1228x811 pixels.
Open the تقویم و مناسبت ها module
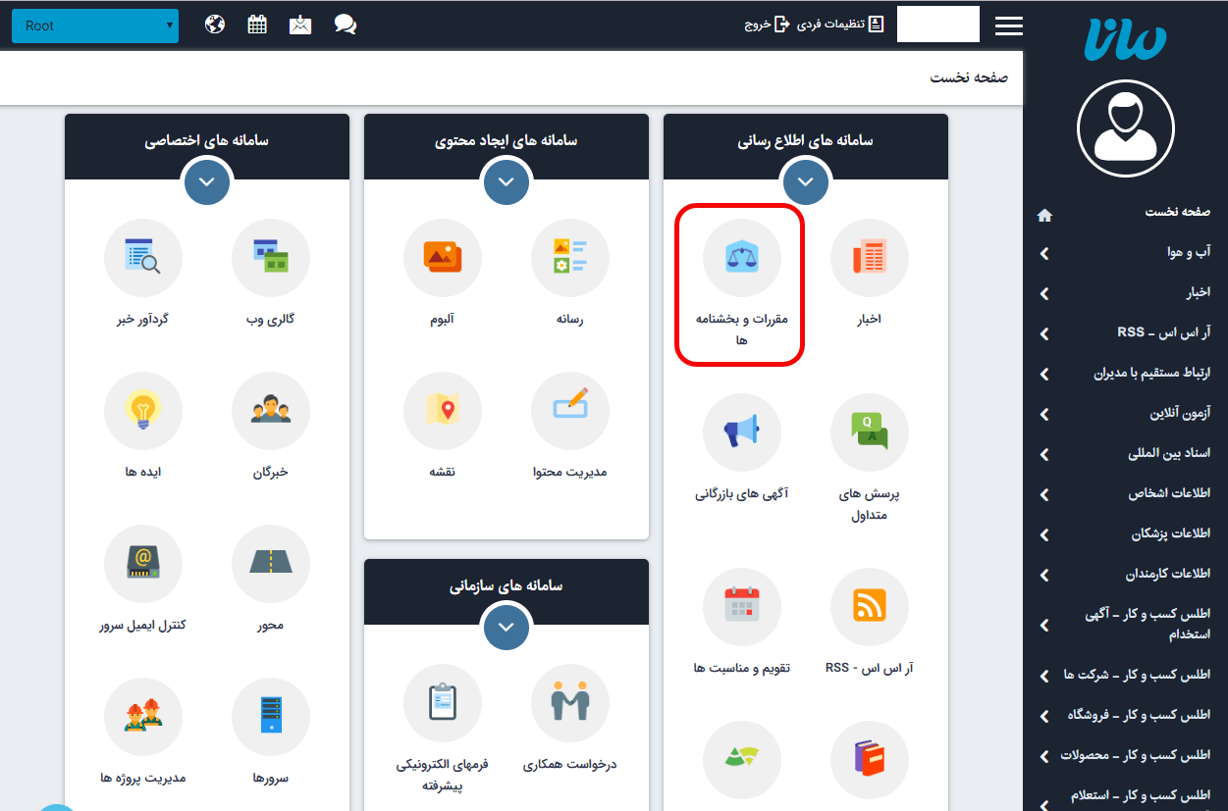[742, 607]
